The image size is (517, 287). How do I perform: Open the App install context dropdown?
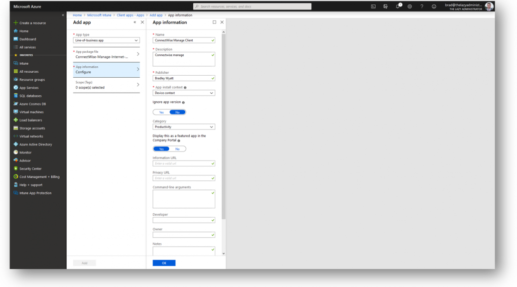[x=184, y=93]
